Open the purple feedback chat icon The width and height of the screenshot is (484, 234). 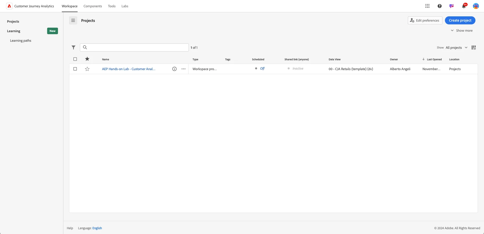pos(451,6)
